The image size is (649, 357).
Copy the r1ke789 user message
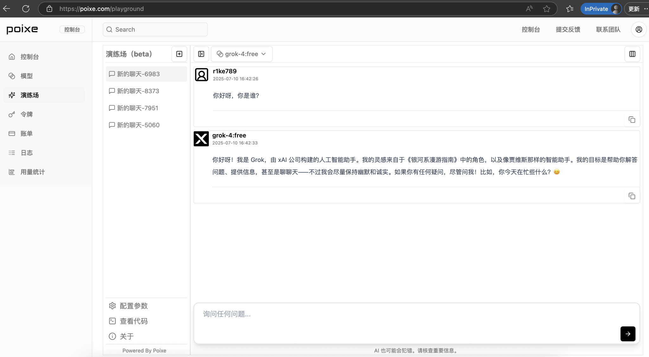632,120
